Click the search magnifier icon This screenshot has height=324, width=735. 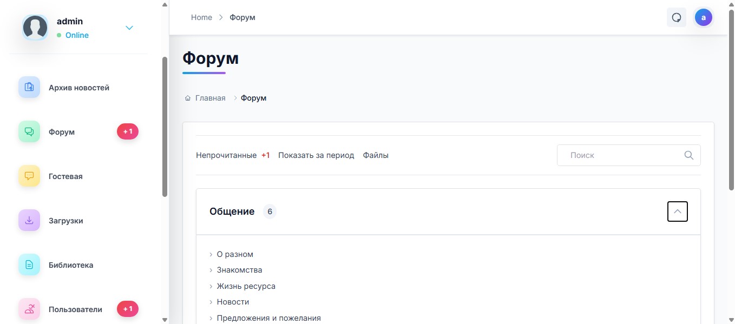[688, 155]
